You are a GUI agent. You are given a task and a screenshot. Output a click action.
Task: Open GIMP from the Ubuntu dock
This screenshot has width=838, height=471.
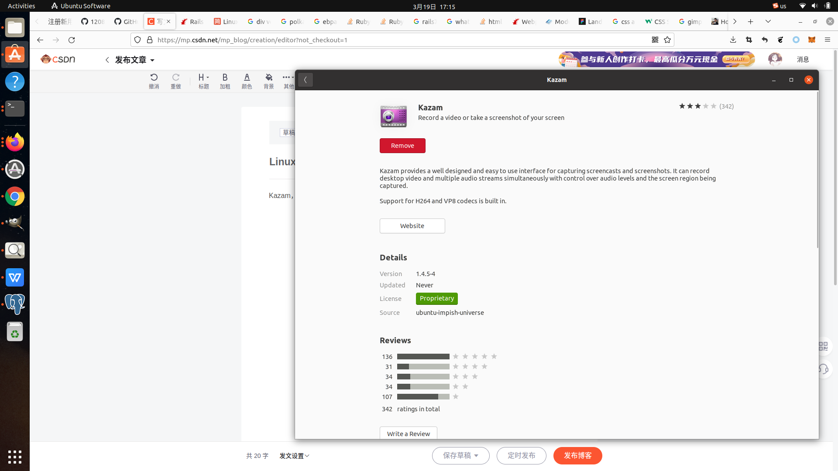point(15,223)
